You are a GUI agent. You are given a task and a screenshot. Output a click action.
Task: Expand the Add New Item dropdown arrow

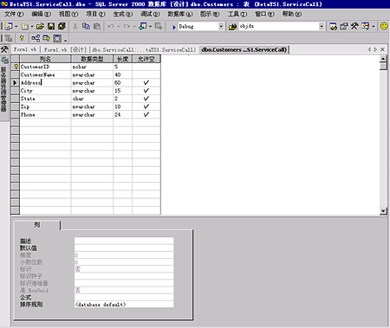tap(32, 27)
